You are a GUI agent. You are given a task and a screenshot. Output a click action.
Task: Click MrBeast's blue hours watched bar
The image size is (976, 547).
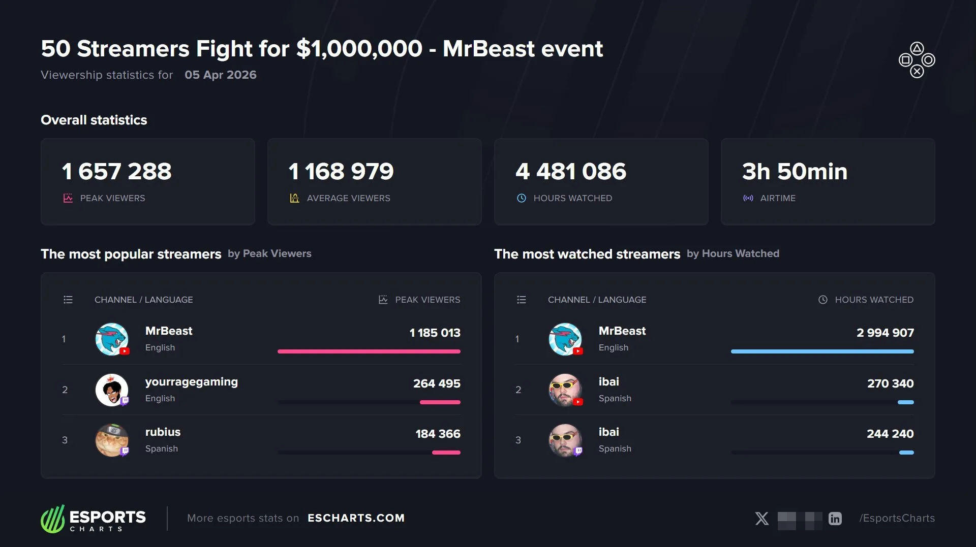[x=822, y=351]
